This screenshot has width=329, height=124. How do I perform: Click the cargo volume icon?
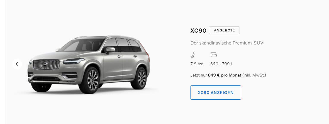tap(214, 55)
